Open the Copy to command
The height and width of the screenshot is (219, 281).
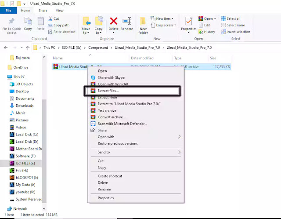(x=98, y=26)
